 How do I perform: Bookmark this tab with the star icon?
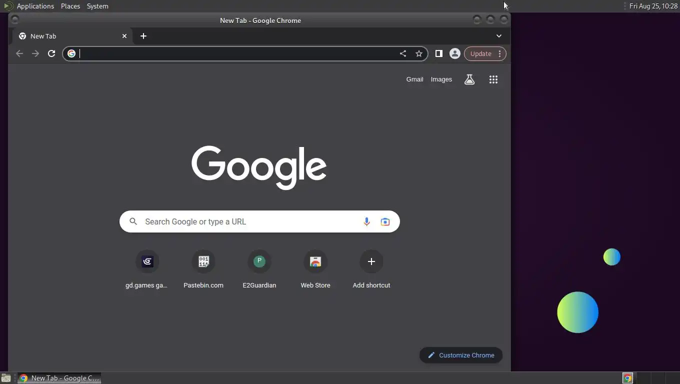[x=419, y=53]
